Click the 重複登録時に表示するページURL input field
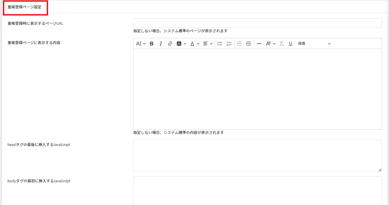The image size is (389, 205). (257, 23)
